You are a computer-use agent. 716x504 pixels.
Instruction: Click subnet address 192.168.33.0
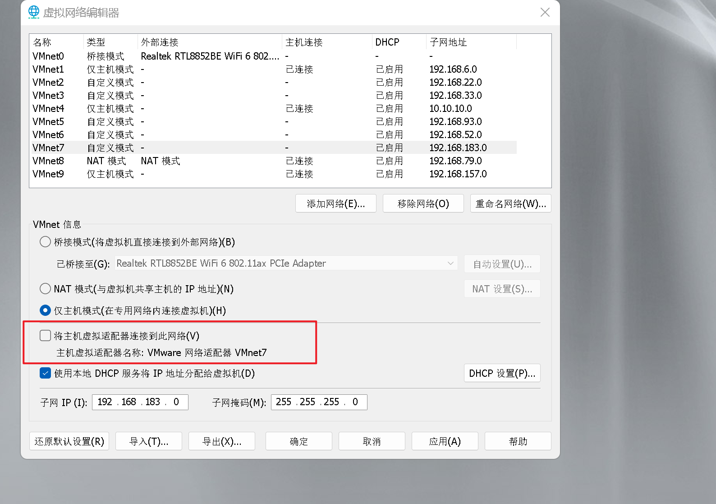click(455, 95)
